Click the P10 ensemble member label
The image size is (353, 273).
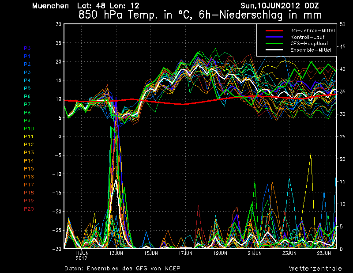pos(29,129)
